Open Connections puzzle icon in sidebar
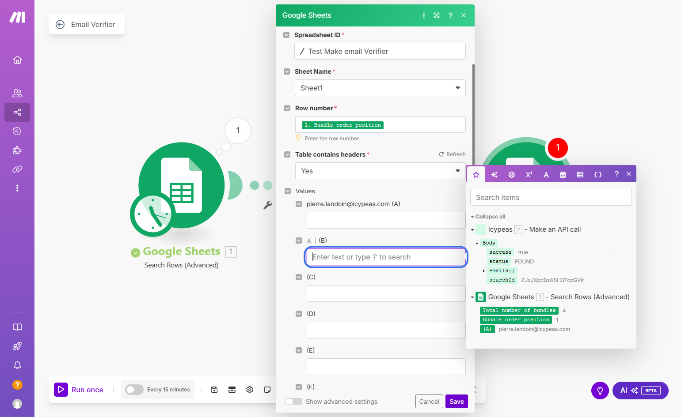The image size is (681, 417). coord(17,150)
